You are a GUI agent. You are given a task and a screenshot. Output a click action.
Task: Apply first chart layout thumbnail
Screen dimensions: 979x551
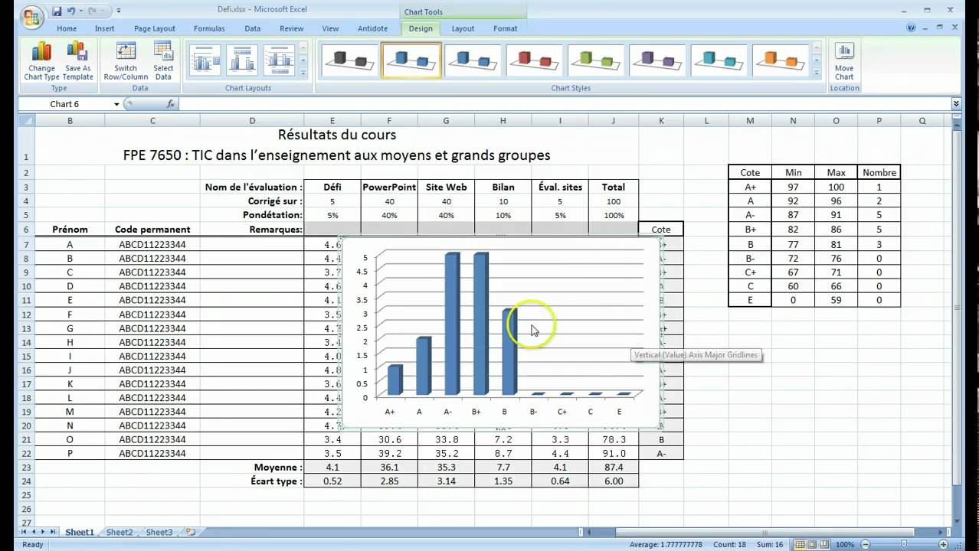(205, 60)
